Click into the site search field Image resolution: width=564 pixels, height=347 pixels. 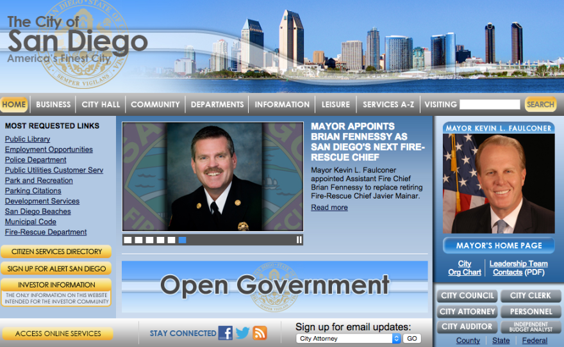[x=490, y=104]
